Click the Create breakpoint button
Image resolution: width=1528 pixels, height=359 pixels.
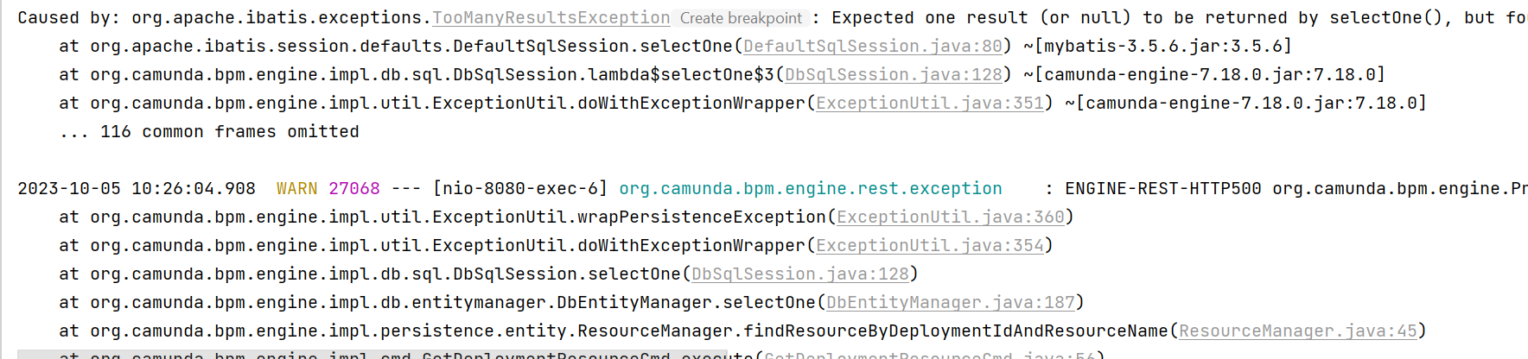click(x=741, y=17)
